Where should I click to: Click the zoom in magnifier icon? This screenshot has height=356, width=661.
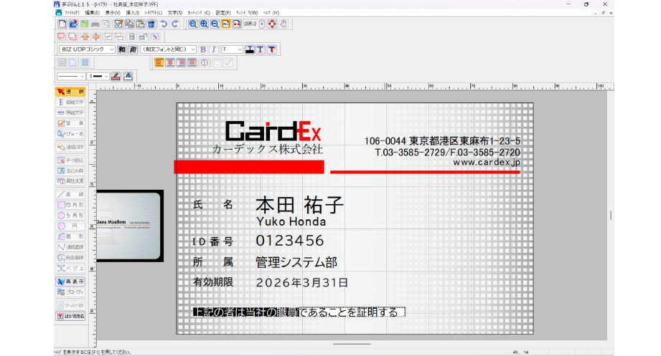[204, 24]
